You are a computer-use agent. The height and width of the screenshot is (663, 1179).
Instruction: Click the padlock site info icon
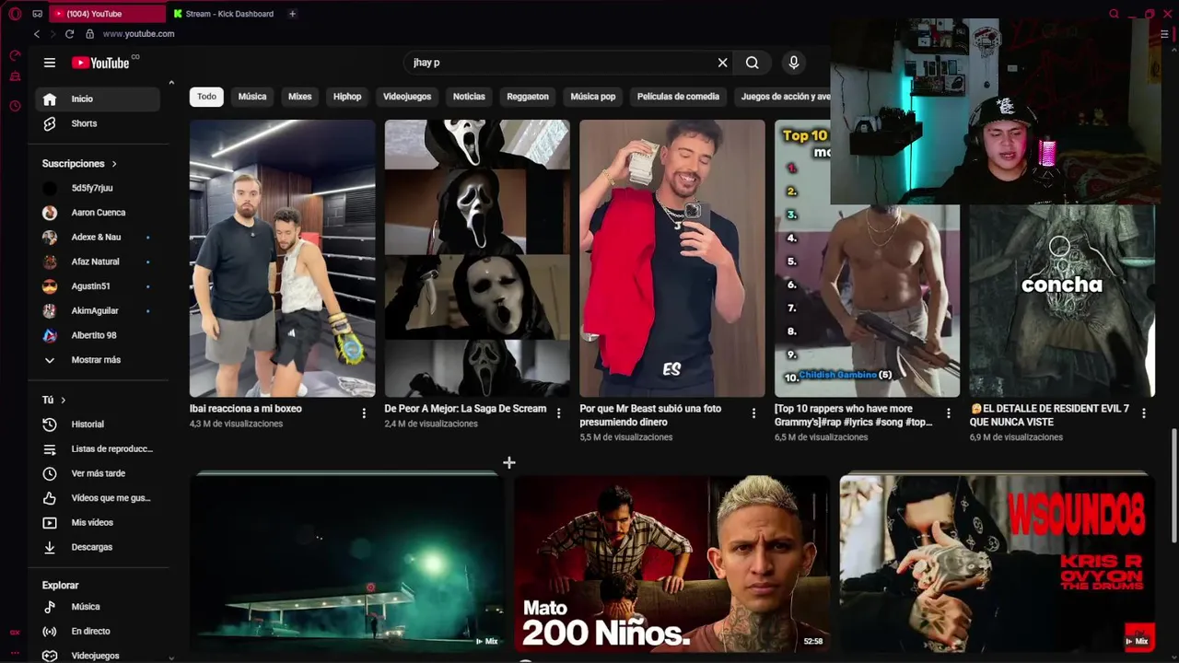[89, 34]
